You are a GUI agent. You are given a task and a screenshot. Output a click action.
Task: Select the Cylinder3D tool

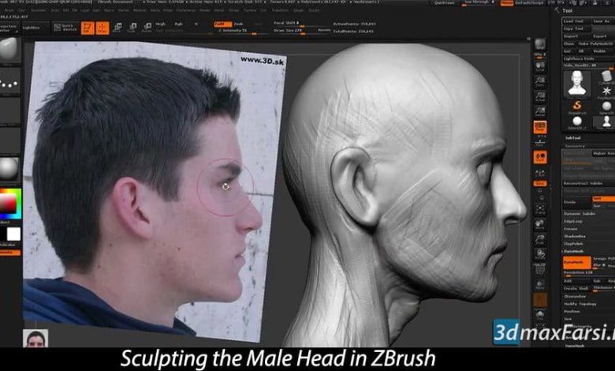pos(607,76)
